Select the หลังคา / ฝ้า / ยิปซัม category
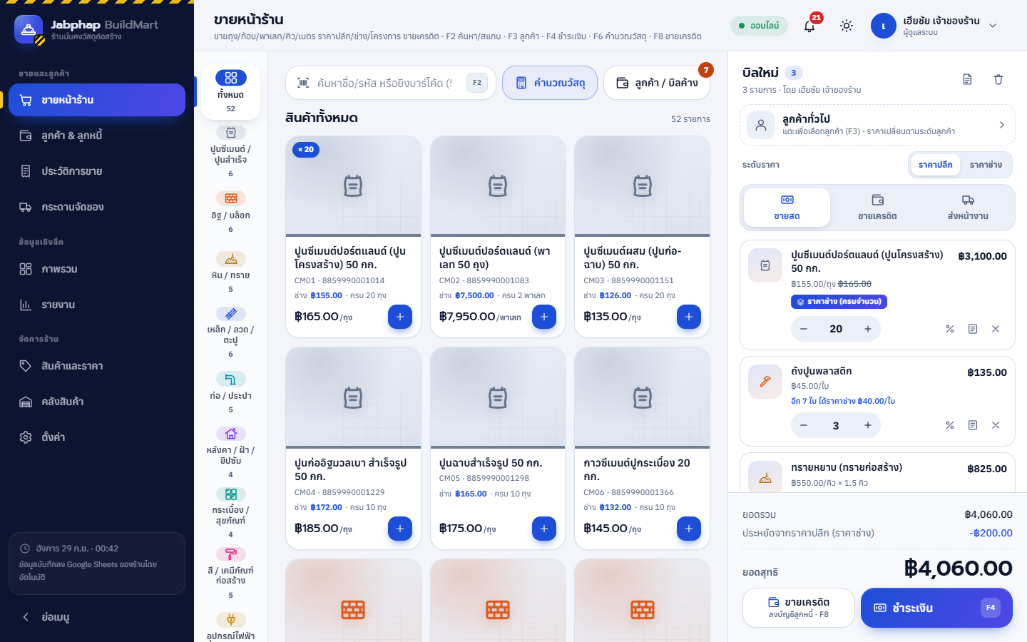 coord(230,453)
